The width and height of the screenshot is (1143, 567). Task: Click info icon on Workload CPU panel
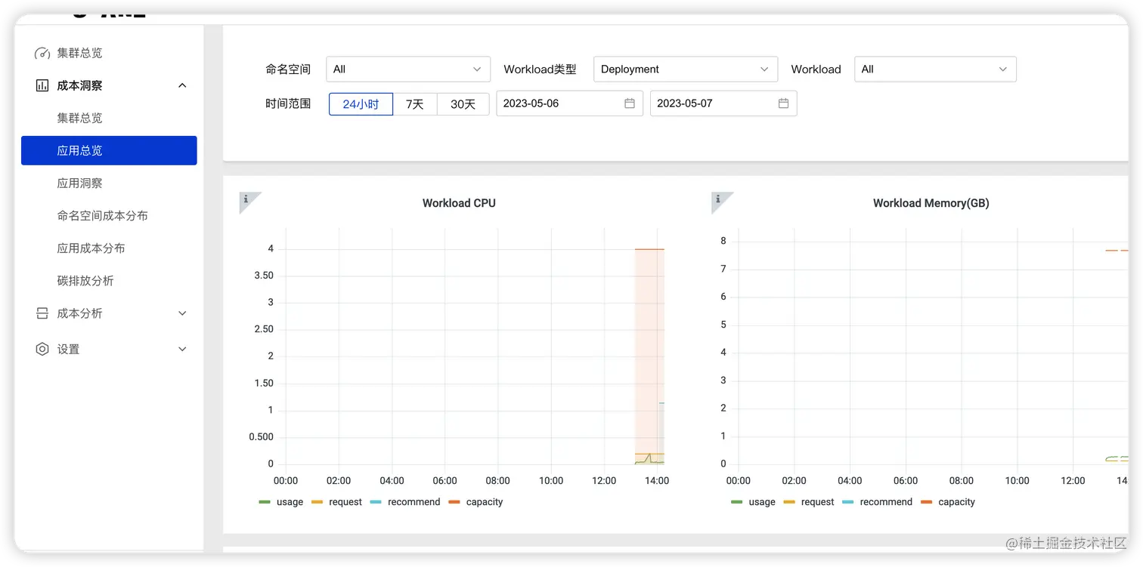246,200
